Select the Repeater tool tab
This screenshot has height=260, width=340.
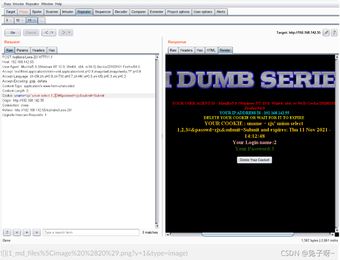[x=84, y=12]
